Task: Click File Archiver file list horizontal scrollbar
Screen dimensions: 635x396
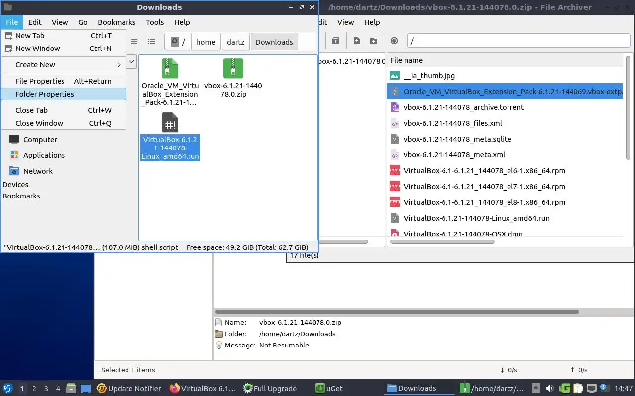Action: coord(443,242)
